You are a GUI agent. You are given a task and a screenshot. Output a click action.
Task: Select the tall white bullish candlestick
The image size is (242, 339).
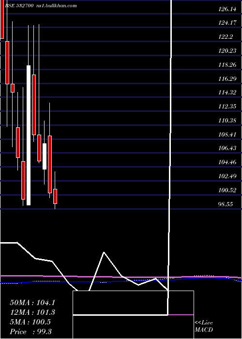29,135
